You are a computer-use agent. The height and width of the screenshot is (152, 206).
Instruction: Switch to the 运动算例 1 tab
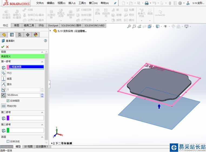(42, 147)
